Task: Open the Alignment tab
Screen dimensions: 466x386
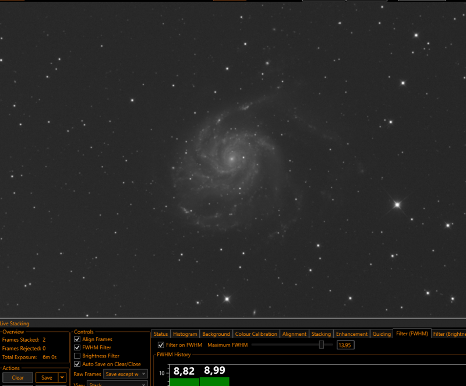Action: 294,334
